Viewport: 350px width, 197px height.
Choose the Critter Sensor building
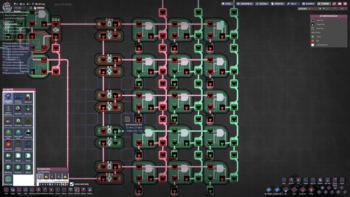(28, 133)
